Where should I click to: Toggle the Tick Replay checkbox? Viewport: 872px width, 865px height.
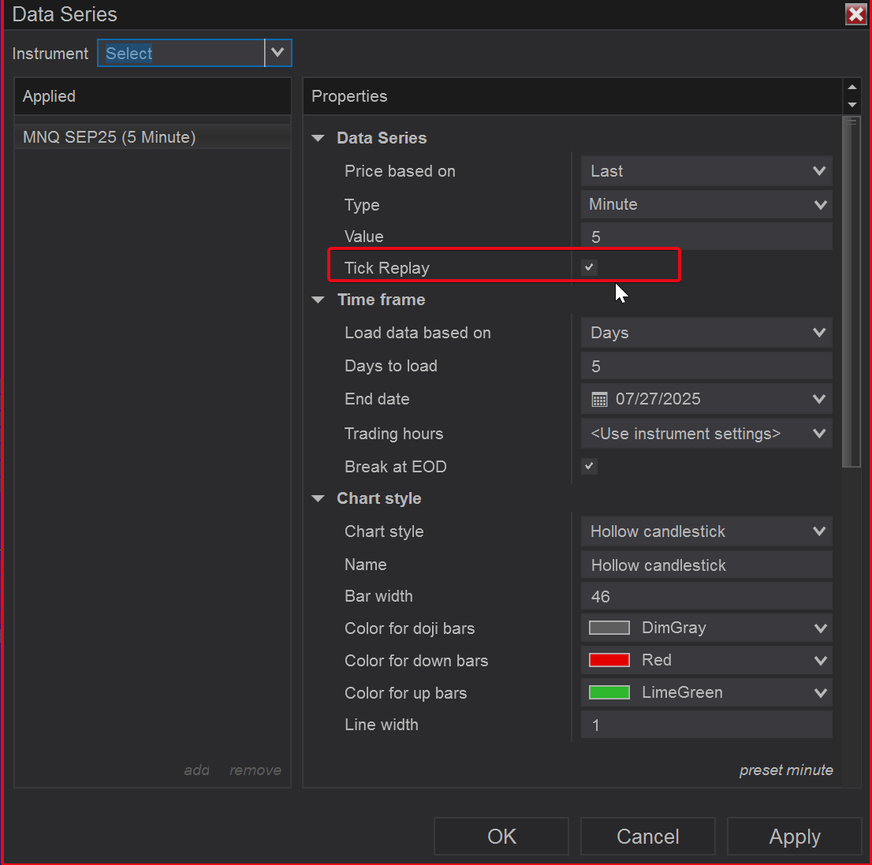[589, 267]
